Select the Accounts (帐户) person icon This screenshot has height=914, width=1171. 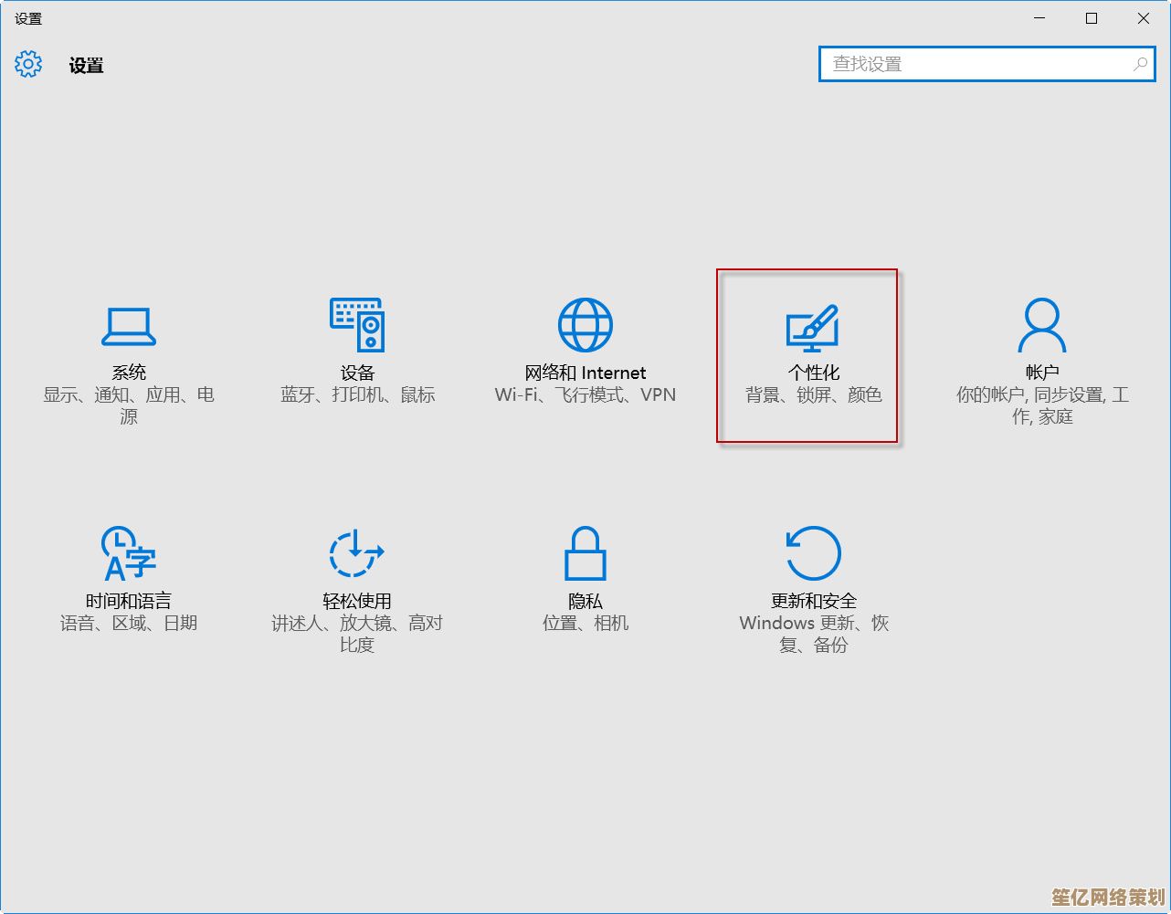(1041, 326)
